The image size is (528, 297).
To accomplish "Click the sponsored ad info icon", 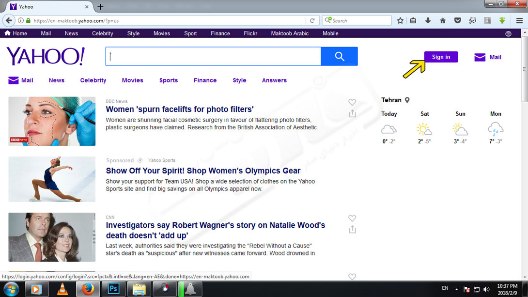I will pyautogui.click(x=140, y=160).
